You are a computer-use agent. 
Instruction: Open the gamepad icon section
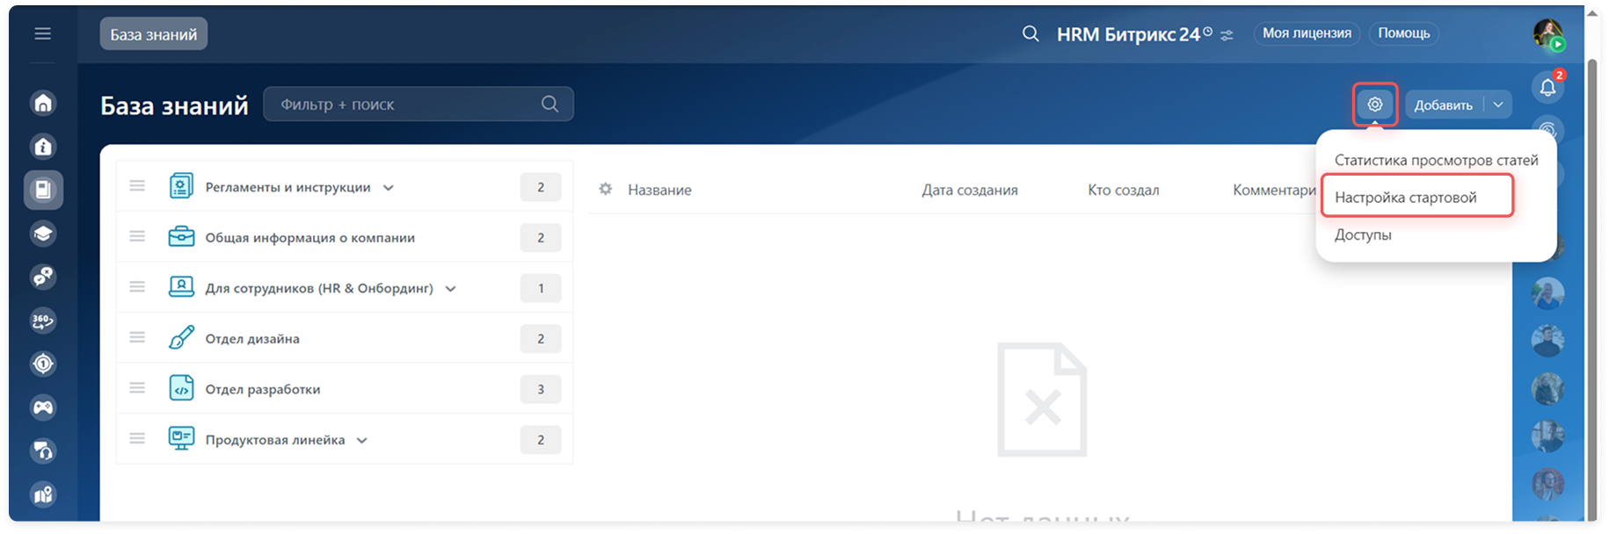[43, 407]
